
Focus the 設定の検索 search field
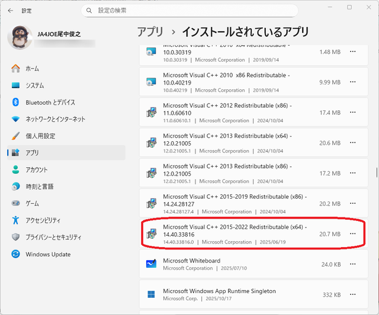[189, 11]
